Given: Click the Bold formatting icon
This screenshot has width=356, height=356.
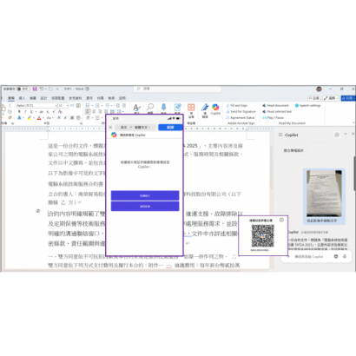Looking at the screenshot, I should click(x=19, y=112).
